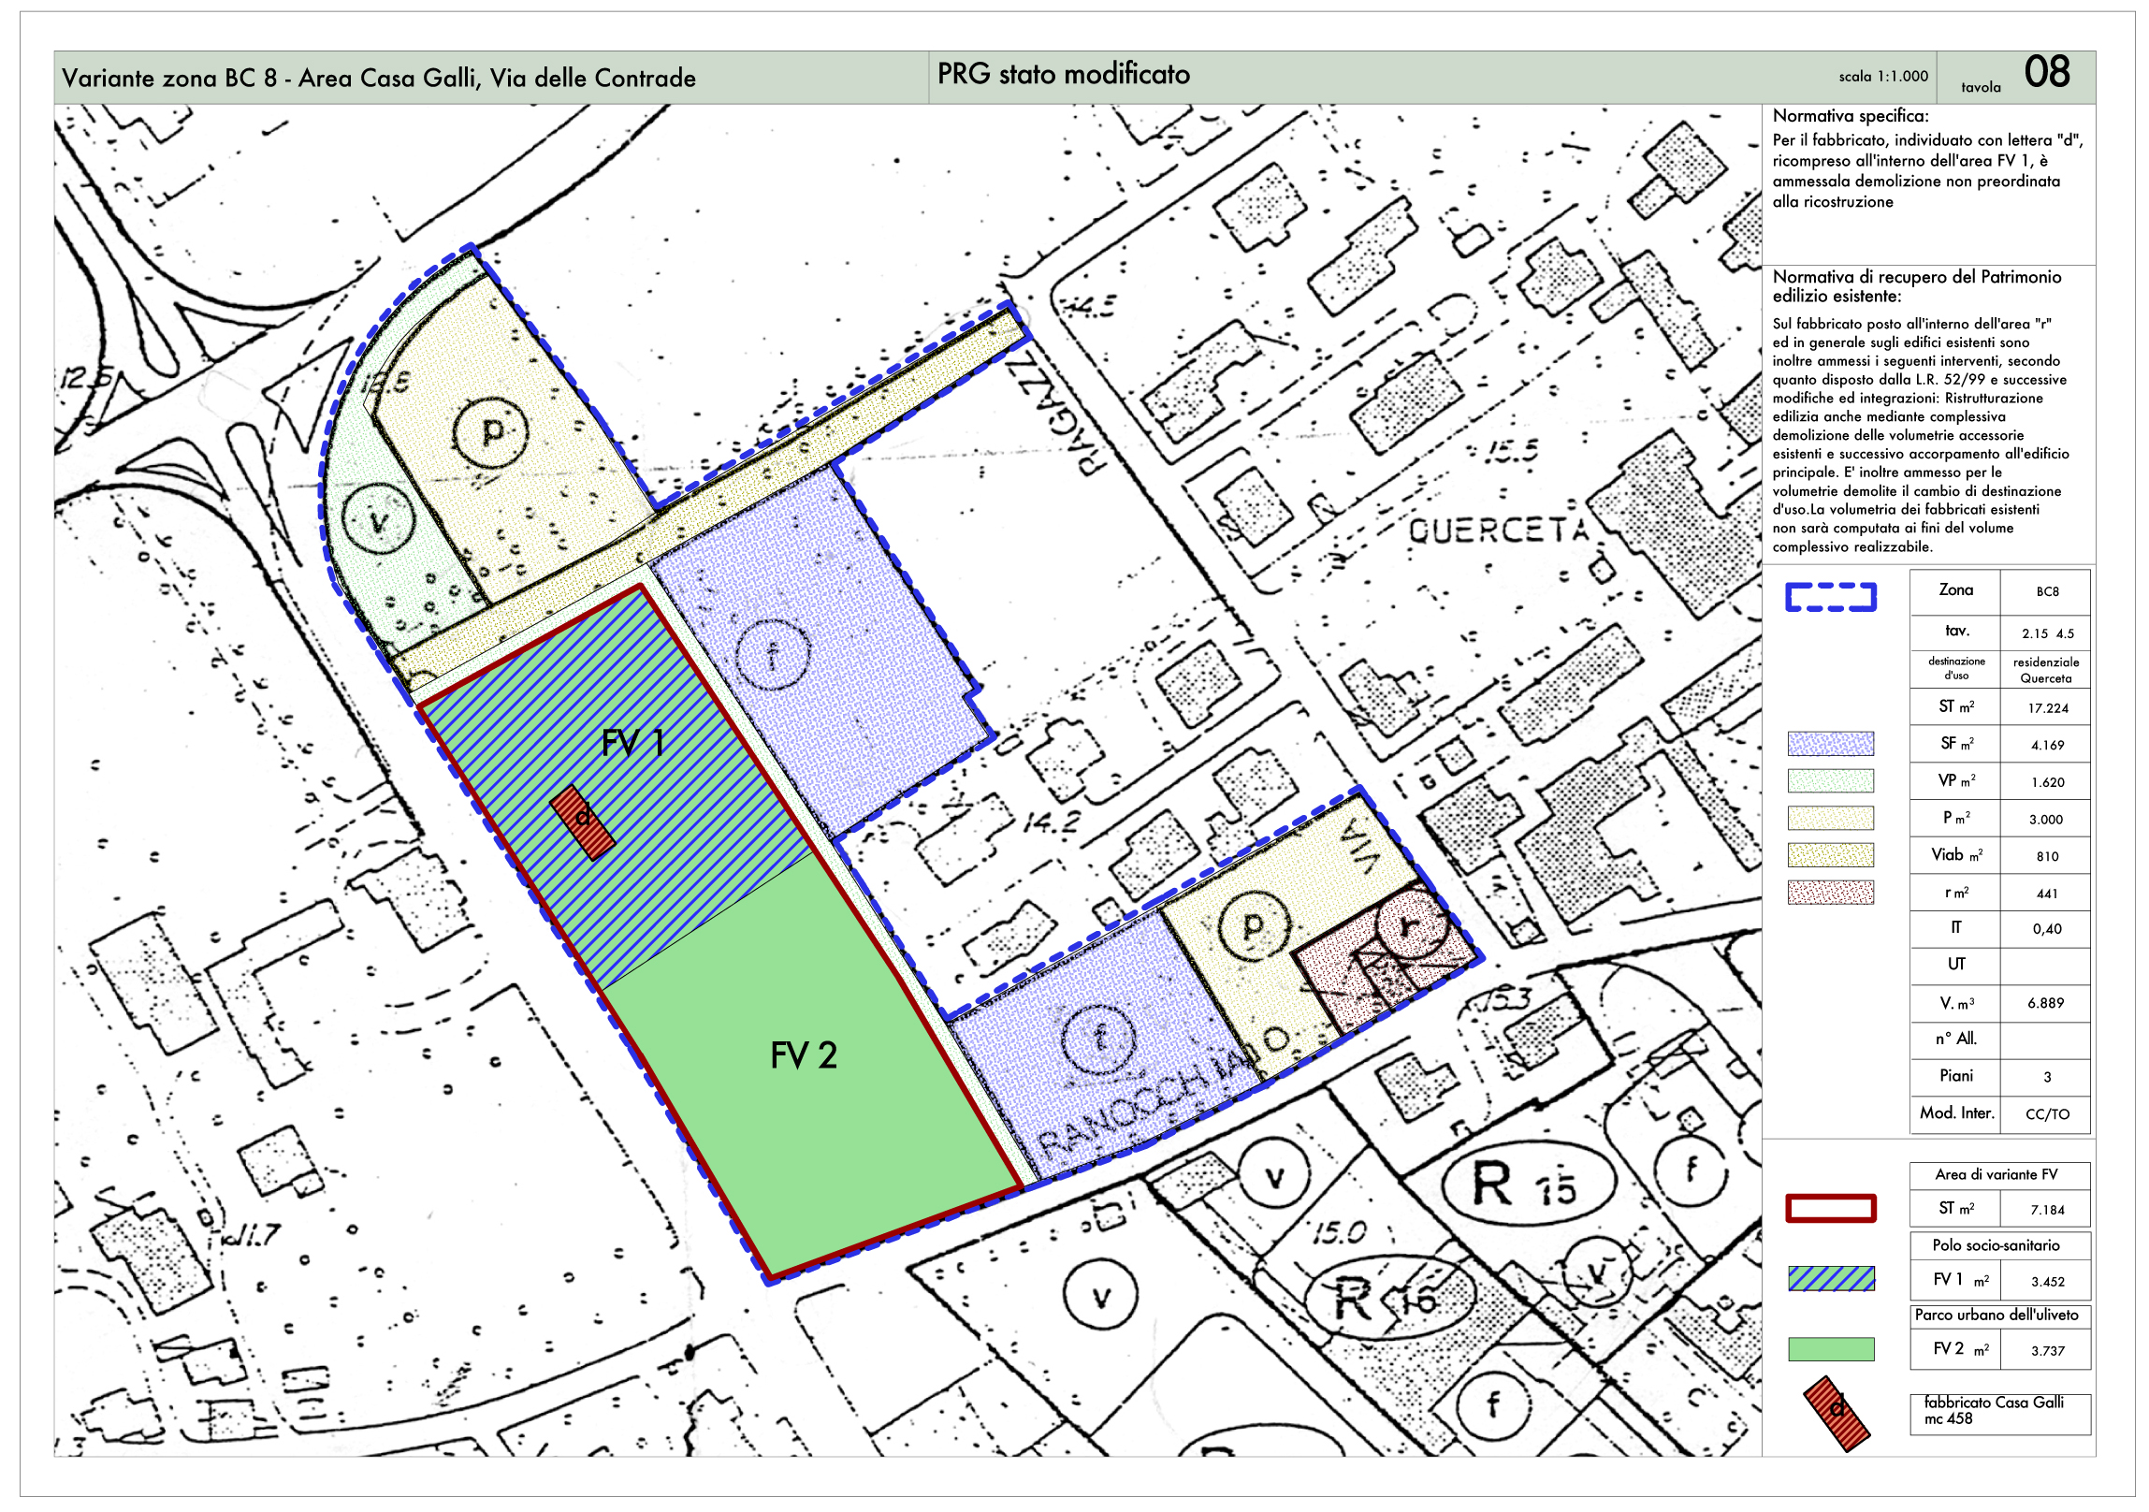The width and height of the screenshot is (2149, 1512).
Task: Click the SF value '4.169'
Action: tap(2047, 745)
